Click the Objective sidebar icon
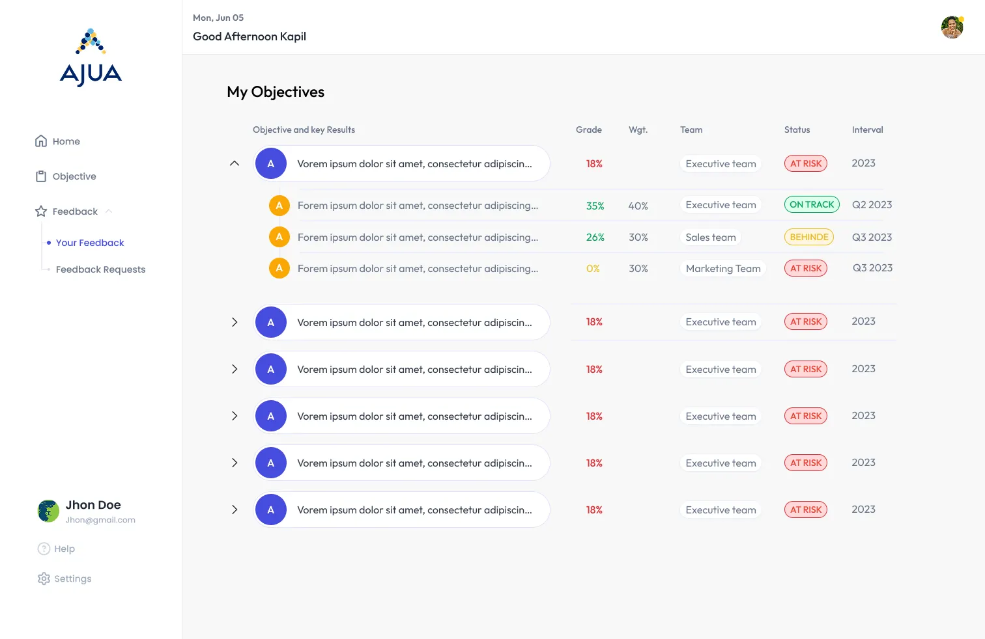Viewport: 985px width, 639px height. pos(40,176)
